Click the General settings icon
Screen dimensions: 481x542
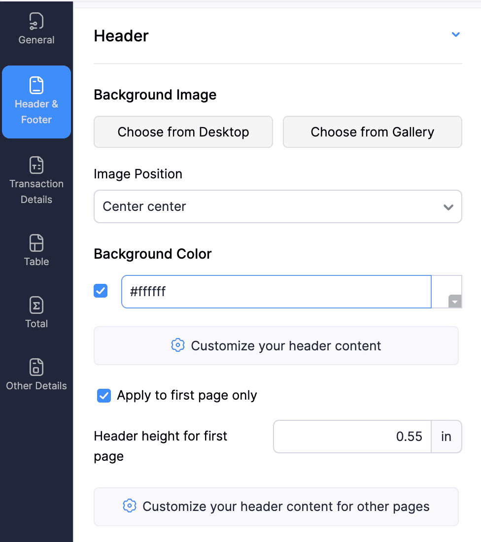(36, 22)
